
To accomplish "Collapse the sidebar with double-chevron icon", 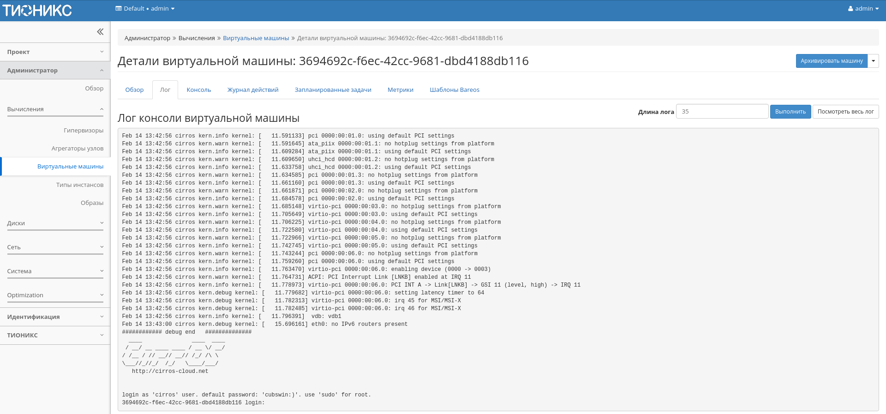I will 100,32.
